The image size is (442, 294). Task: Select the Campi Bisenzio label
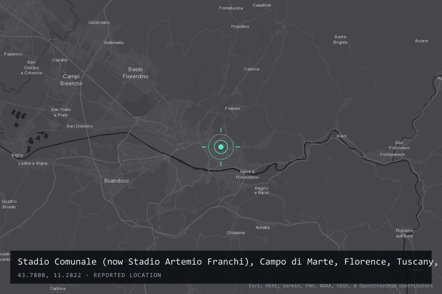click(x=71, y=80)
